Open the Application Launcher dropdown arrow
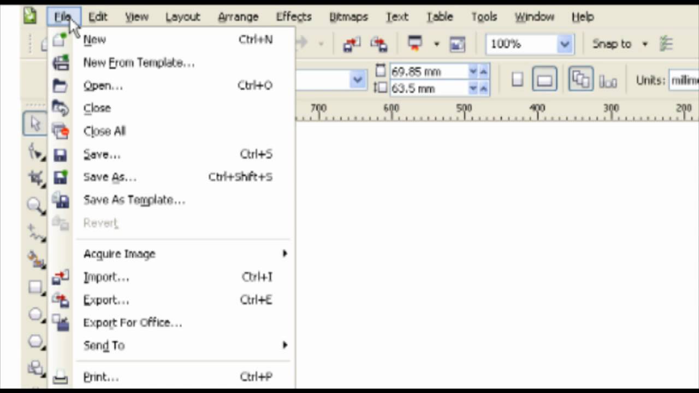Screen dimensions: 699x393 tap(436, 44)
